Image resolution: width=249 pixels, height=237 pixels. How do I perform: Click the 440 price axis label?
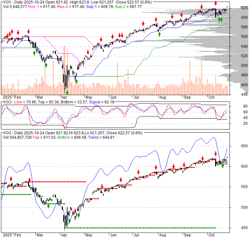pos(244,94)
